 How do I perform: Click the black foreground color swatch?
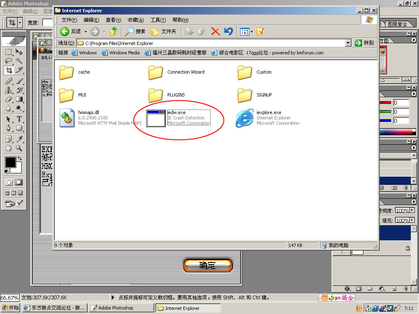10,162
